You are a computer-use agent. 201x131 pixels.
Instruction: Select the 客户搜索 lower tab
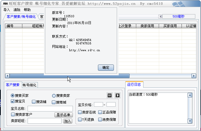tap(13, 85)
